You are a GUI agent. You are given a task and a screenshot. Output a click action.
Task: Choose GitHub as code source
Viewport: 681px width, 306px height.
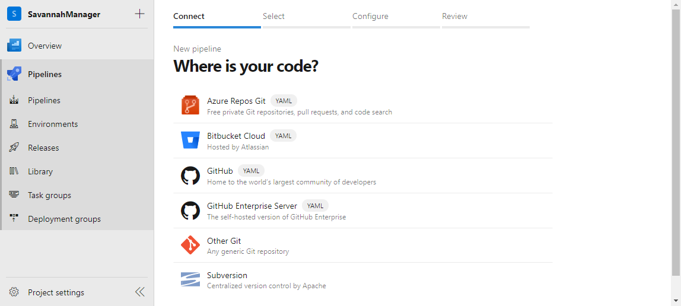[x=362, y=176]
